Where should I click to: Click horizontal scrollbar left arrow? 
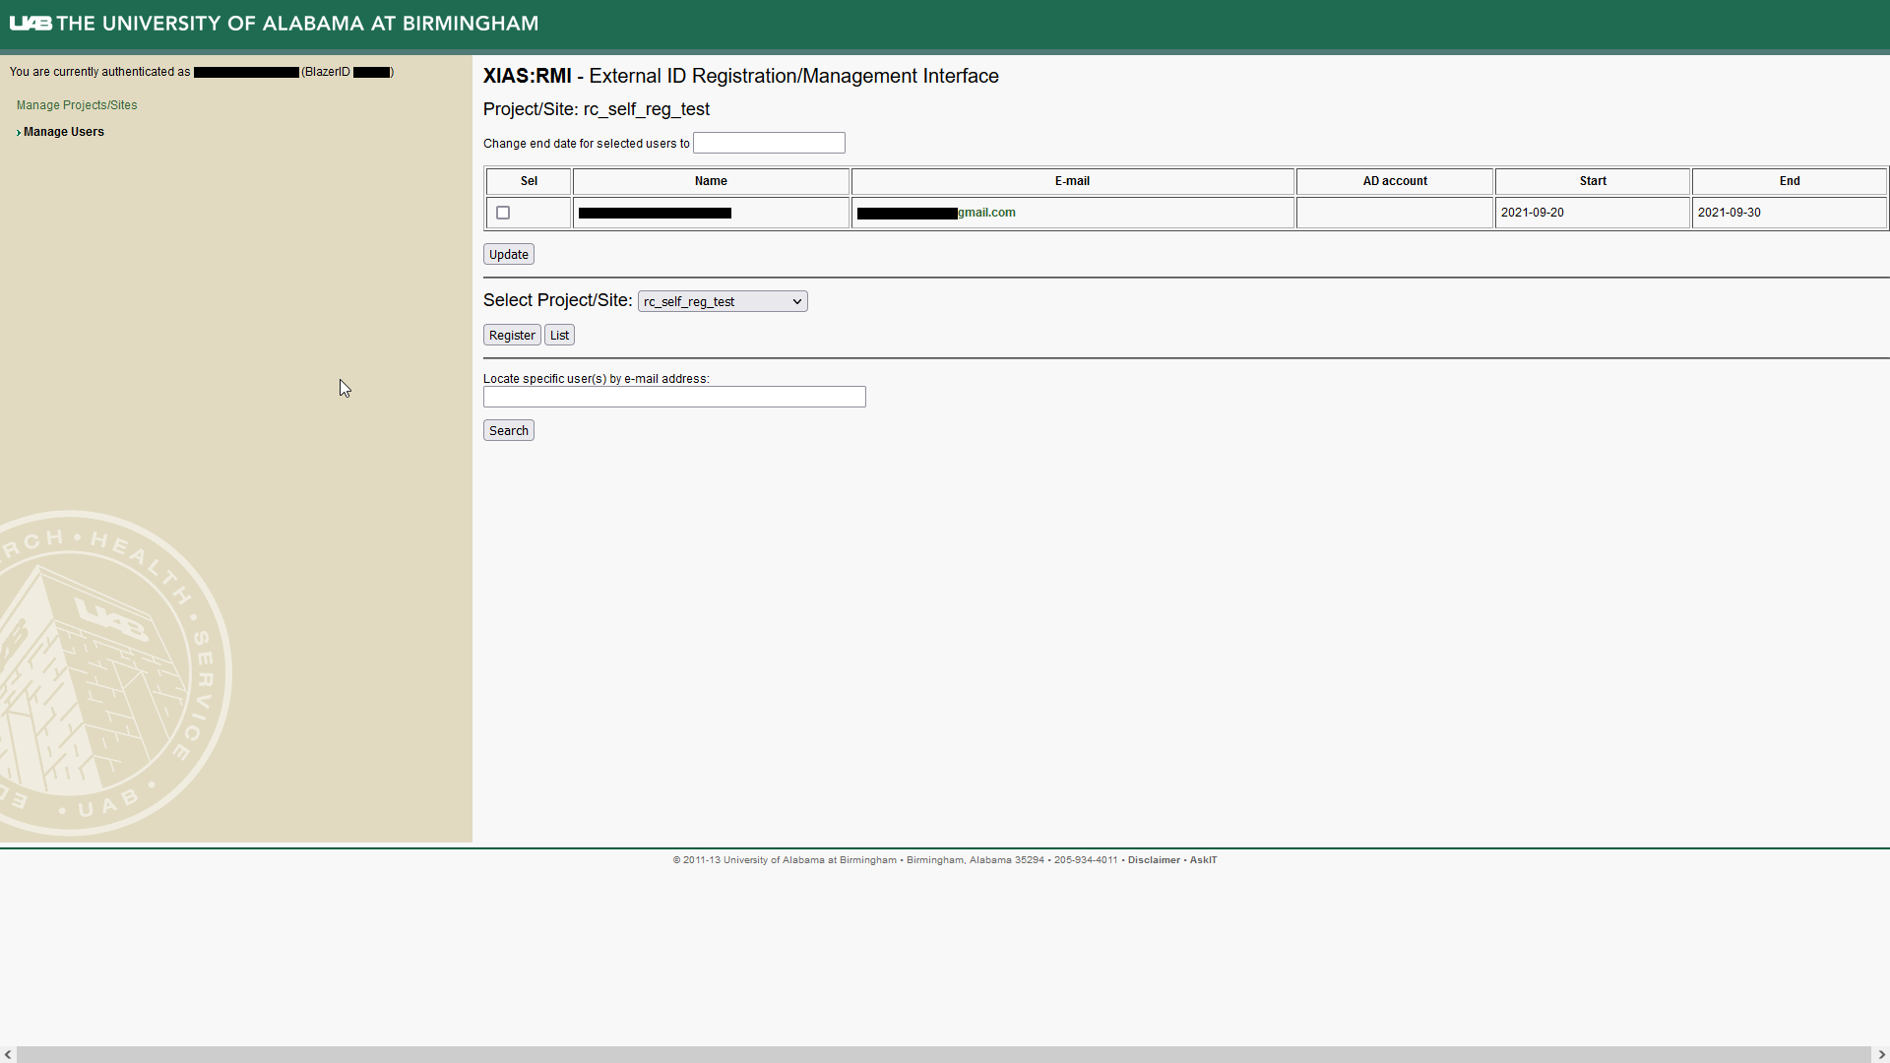[8, 1054]
